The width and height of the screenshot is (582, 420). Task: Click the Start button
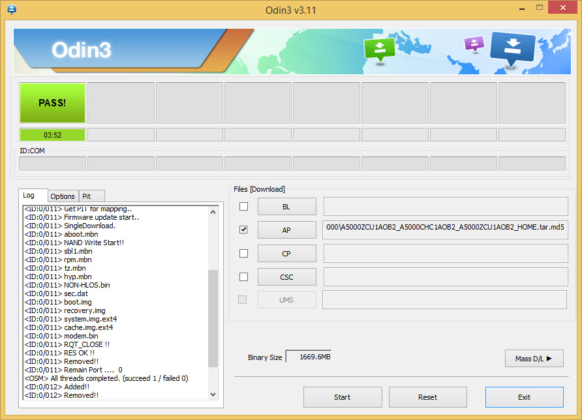[343, 397]
